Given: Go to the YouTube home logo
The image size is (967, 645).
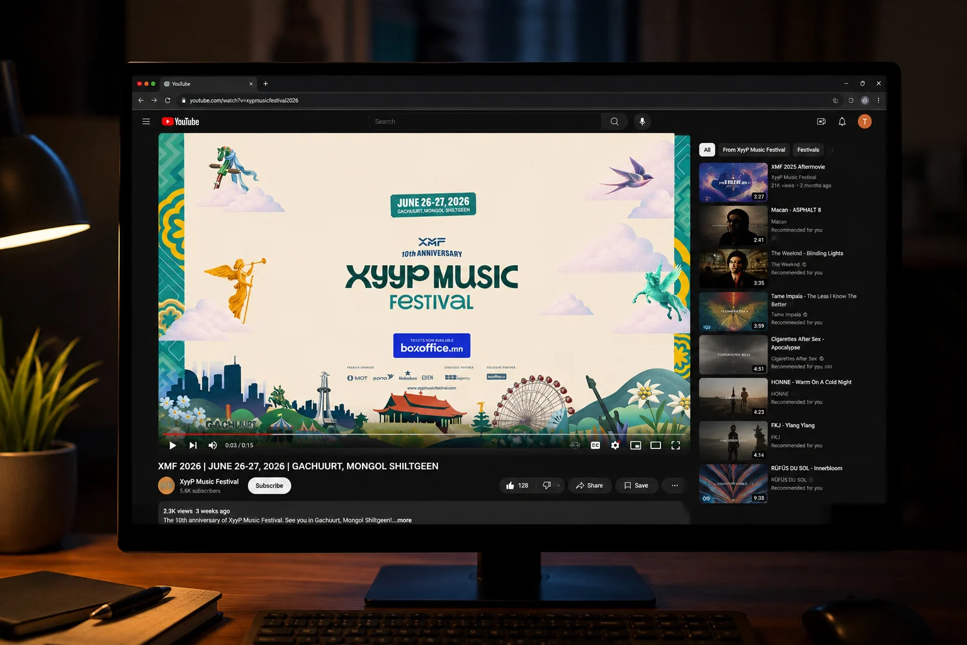Looking at the screenshot, I should click(181, 122).
